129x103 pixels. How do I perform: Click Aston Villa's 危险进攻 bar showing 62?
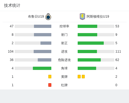pos(89,60)
